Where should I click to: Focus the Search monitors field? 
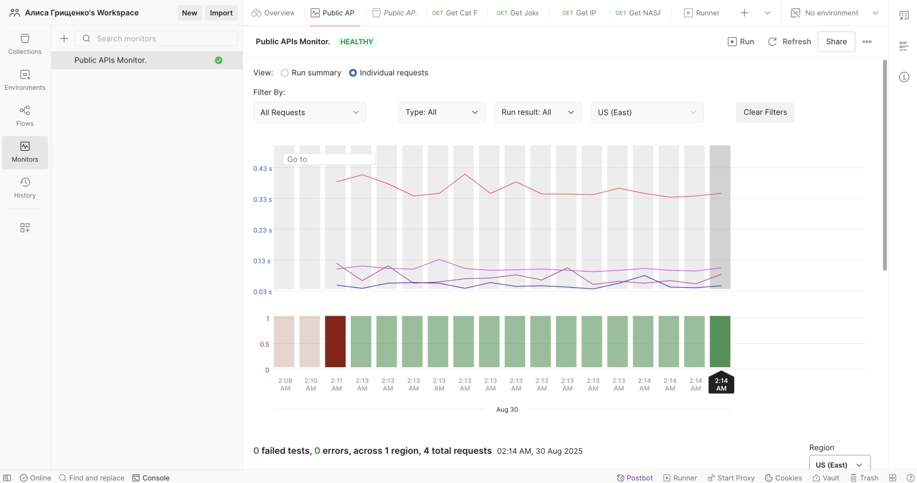156,38
